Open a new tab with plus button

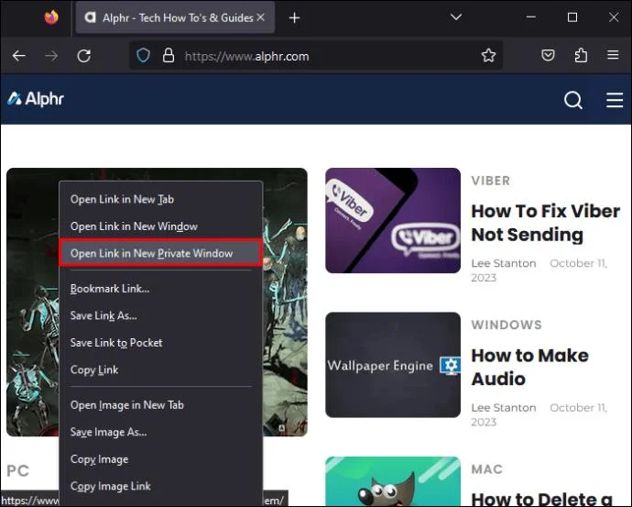coord(294,17)
